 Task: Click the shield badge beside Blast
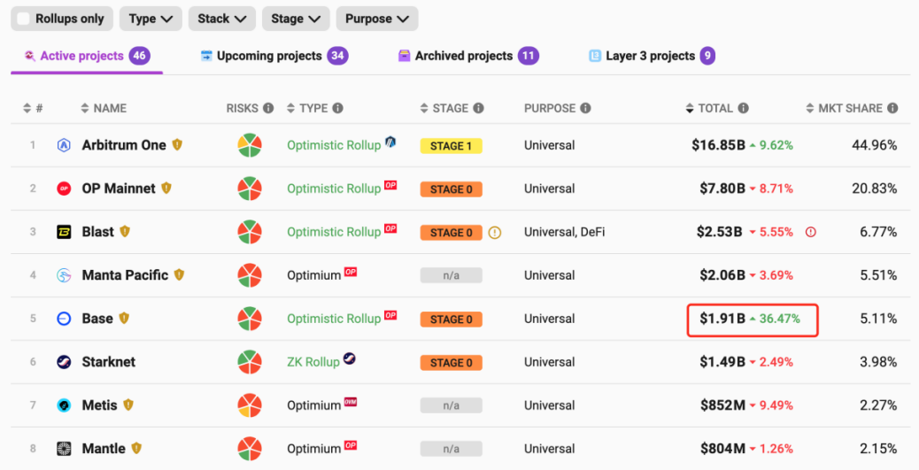pyautogui.click(x=125, y=232)
